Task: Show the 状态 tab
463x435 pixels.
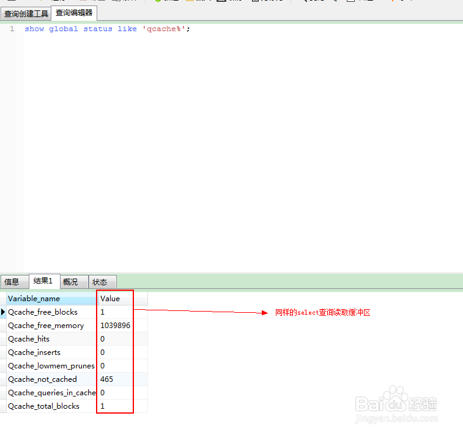Action: click(103, 282)
